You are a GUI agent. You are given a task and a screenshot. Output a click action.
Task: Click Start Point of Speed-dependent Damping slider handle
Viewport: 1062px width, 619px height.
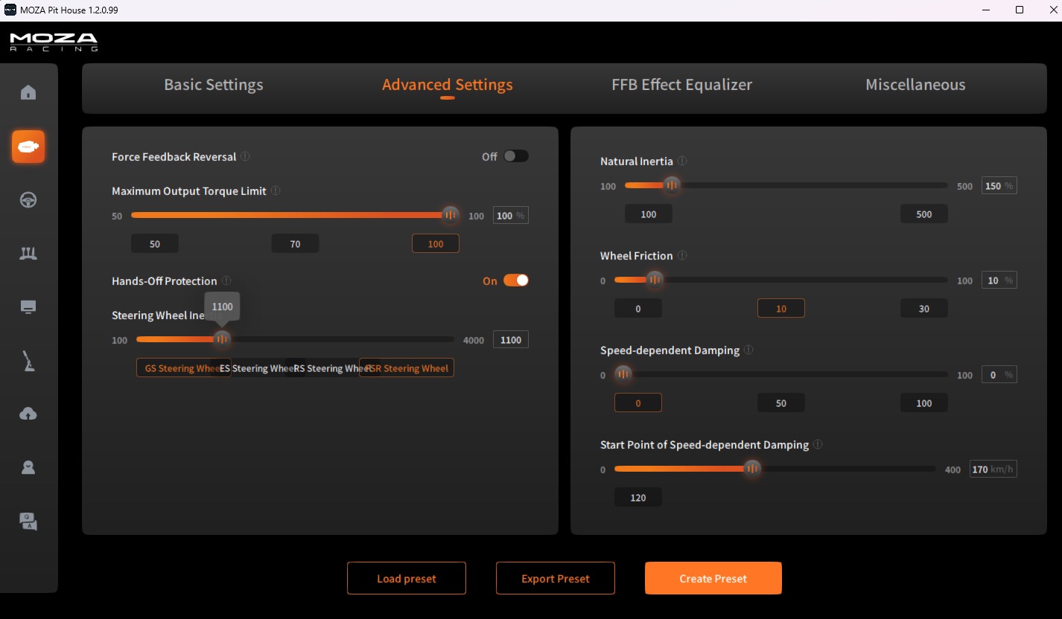click(x=752, y=469)
